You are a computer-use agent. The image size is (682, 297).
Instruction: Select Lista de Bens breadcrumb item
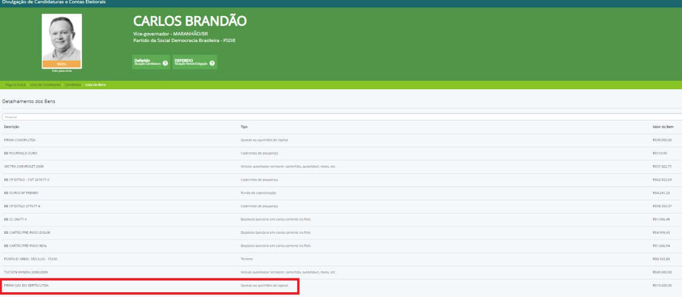click(x=95, y=85)
